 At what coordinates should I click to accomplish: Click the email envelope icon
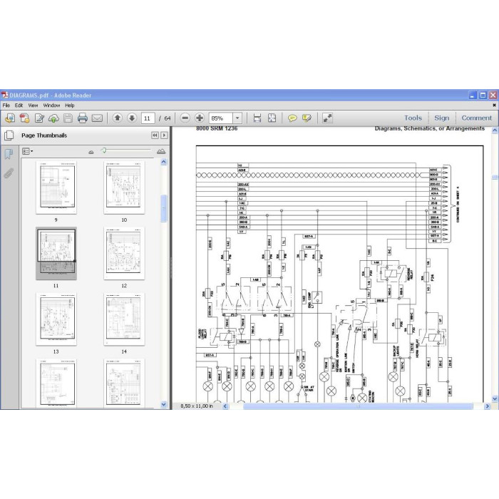[97, 118]
